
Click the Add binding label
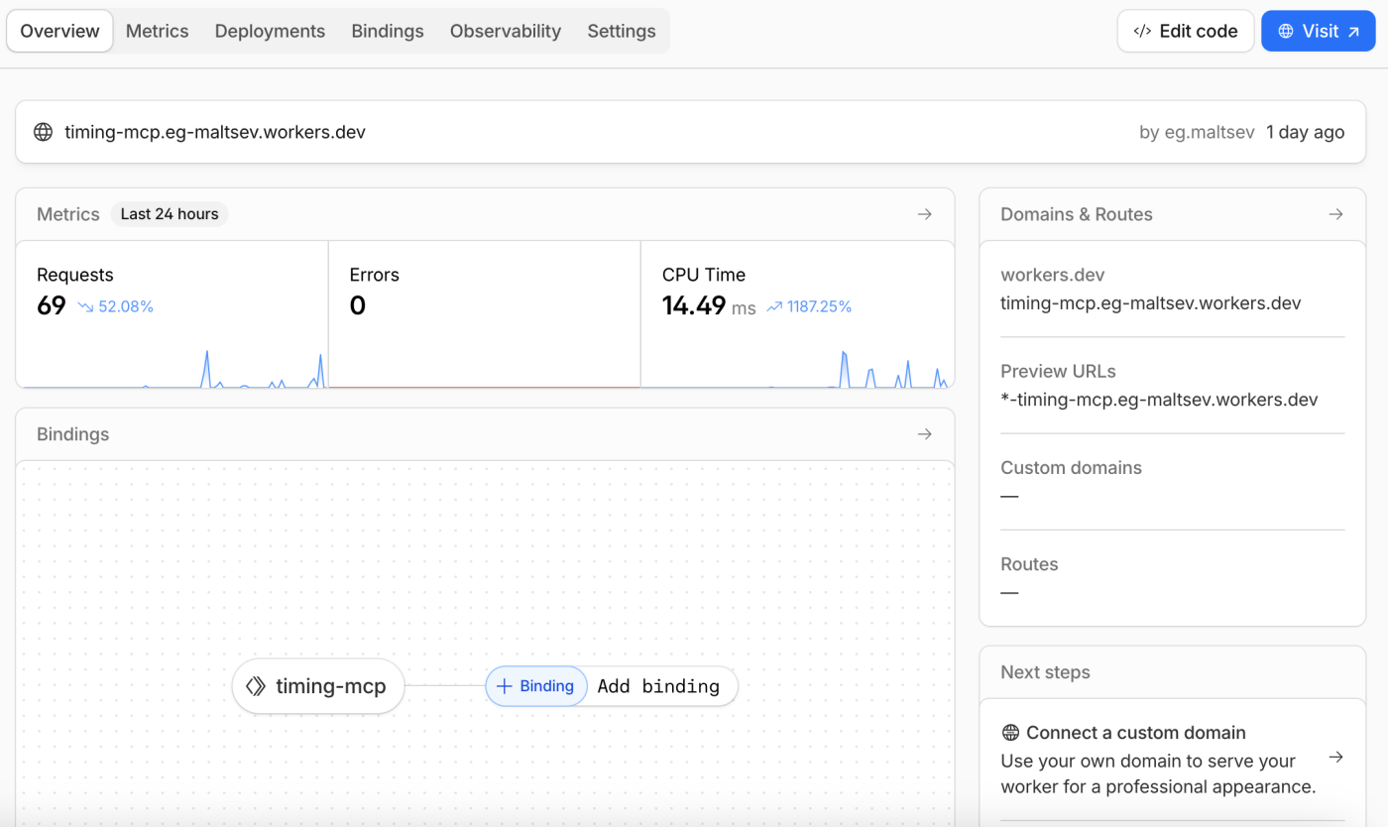point(658,685)
